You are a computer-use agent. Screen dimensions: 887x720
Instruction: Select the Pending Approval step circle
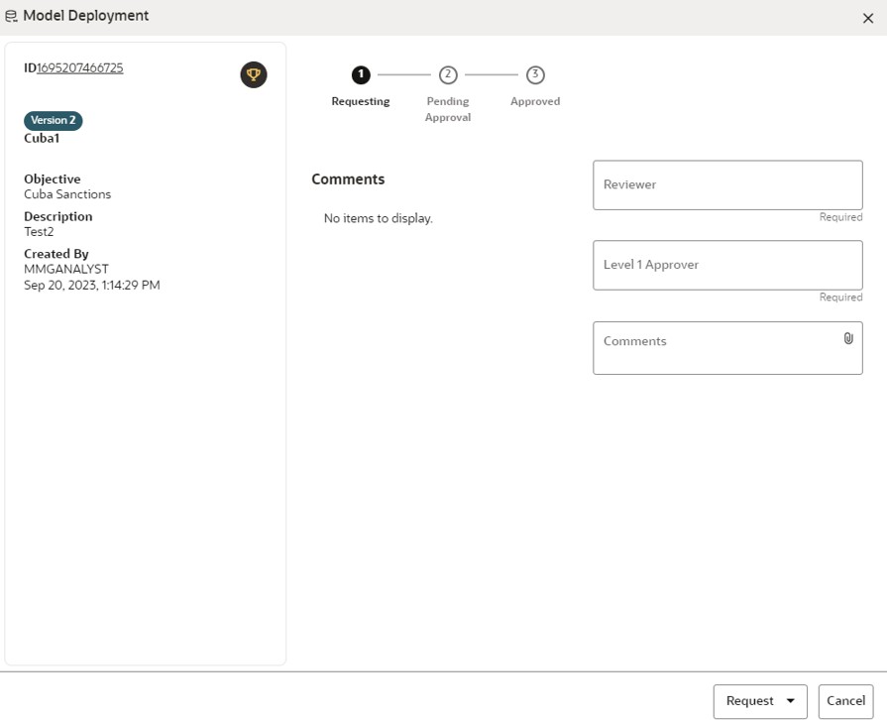coord(448,74)
